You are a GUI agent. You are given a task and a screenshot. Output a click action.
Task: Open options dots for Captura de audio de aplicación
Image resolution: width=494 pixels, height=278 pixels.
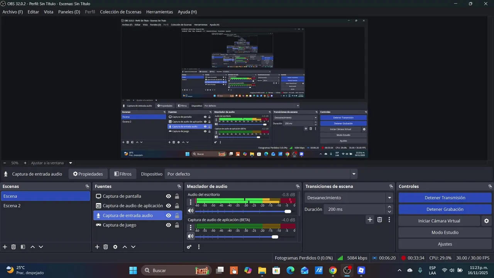[x=190, y=227]
